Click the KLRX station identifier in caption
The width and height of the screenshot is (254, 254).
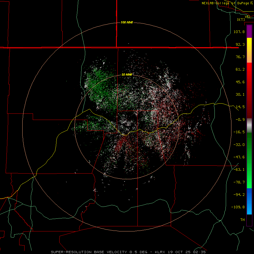click(x=160, y=252)
